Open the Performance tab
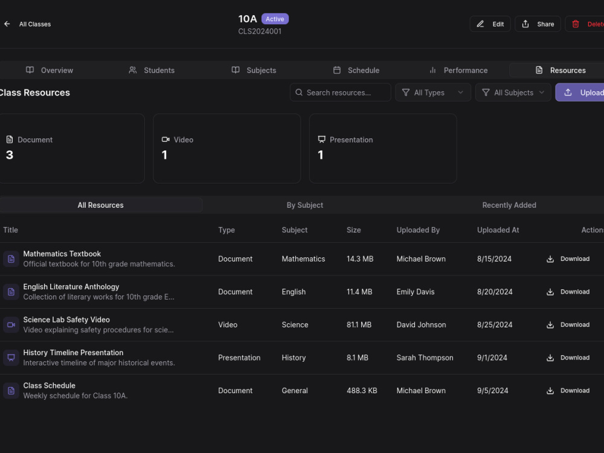The image size is (604, 453). (458, 70)
